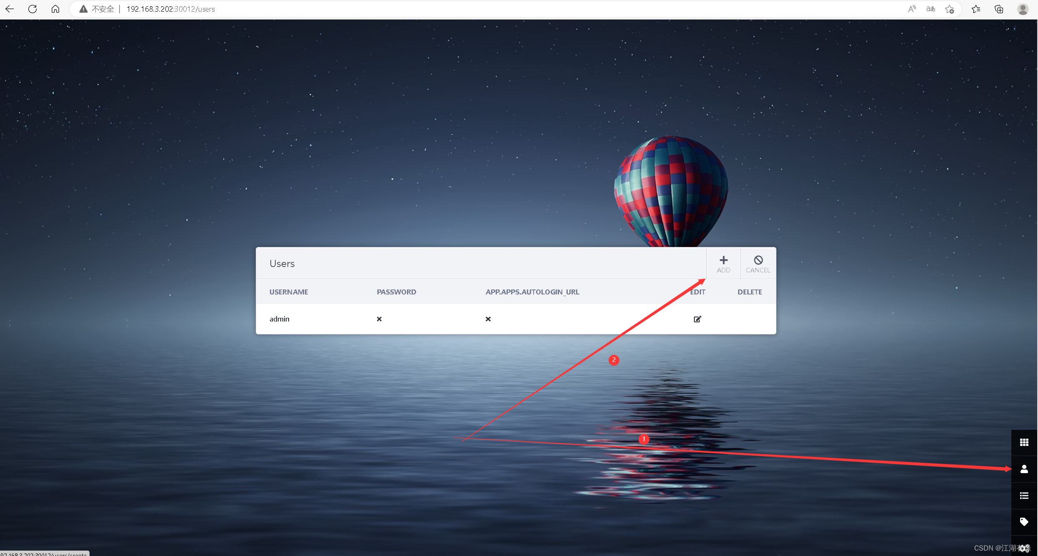Select APP.APPS.AUTOLOGIN_URL tab column
The height and width of the screenshot is (556, 1038).
pyautogui.click(x=532, y=292)
